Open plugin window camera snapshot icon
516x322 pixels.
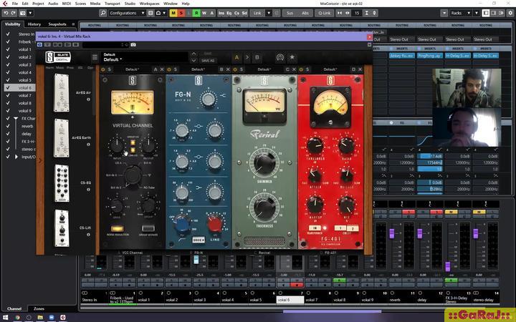[133, 44]
